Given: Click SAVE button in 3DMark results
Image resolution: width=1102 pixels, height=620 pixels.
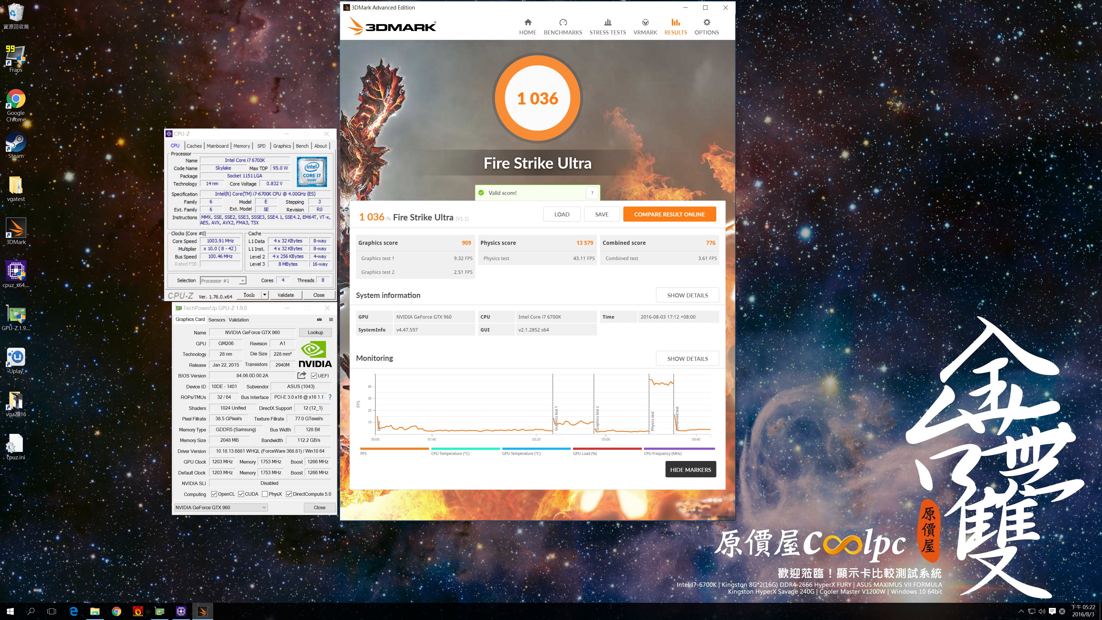Looking at the screenshot, I should tap(602, 214).
